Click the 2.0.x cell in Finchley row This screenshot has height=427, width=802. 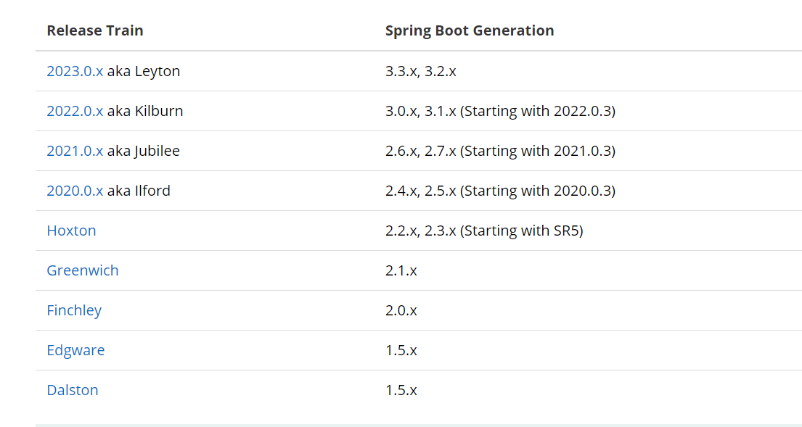tap(401, 310)
